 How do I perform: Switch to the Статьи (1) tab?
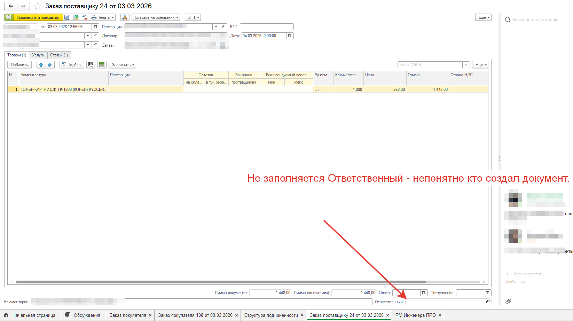coord(59,55)
